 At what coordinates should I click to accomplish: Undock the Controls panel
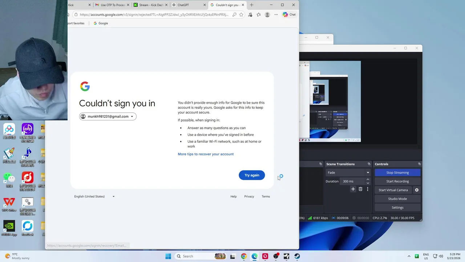[419, 164]
